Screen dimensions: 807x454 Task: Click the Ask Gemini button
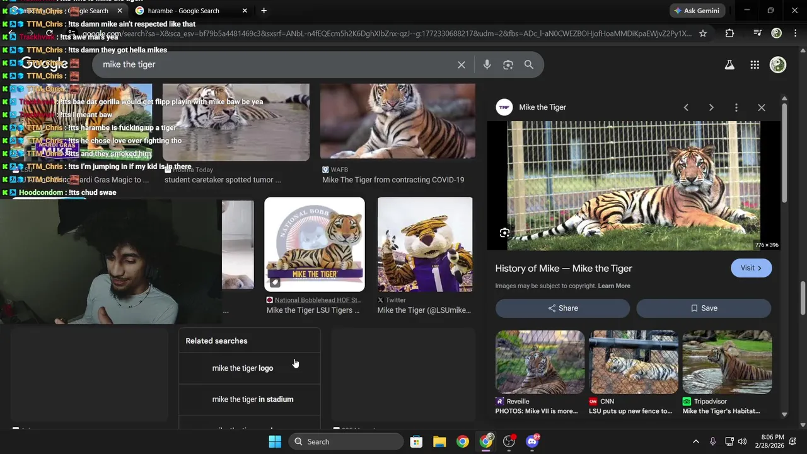pyautogui.click(x=698, y=11)
